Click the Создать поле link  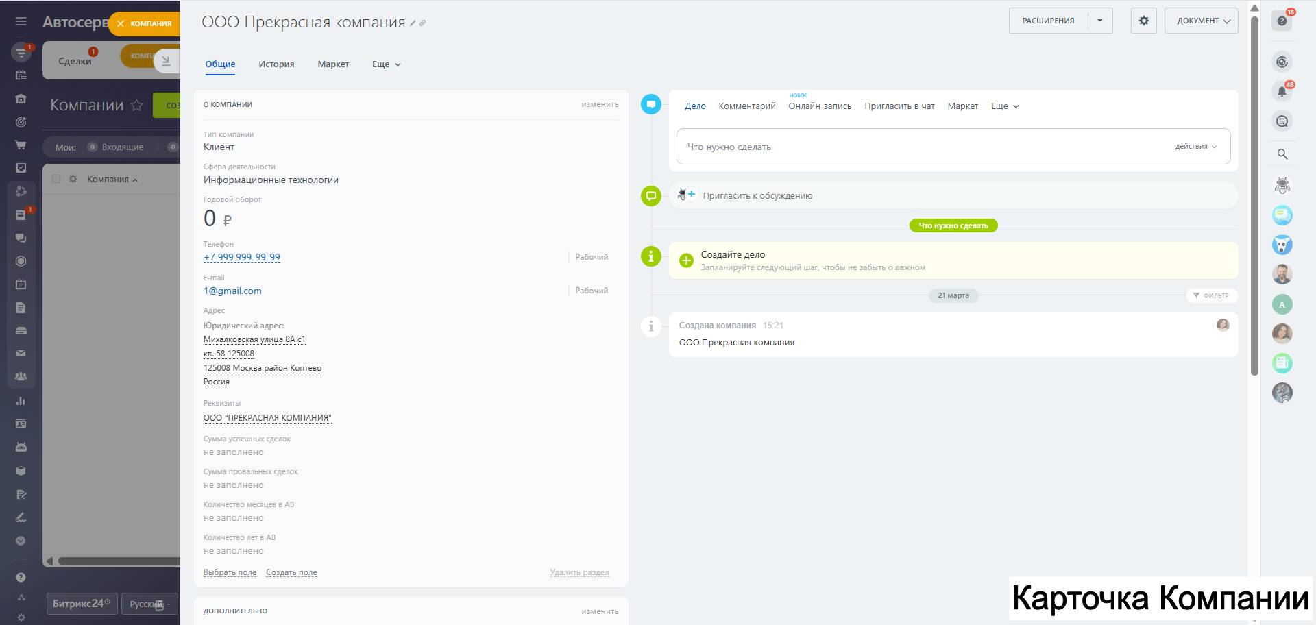tap(291, 573)
